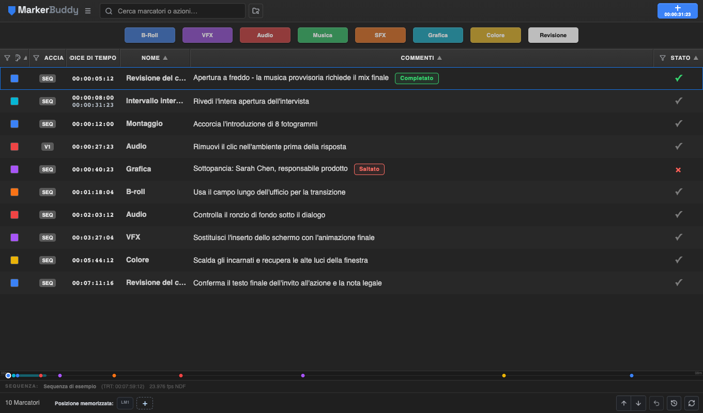Click the Colore preset button
The image size is (703, 413).
(x=495, y=35)
